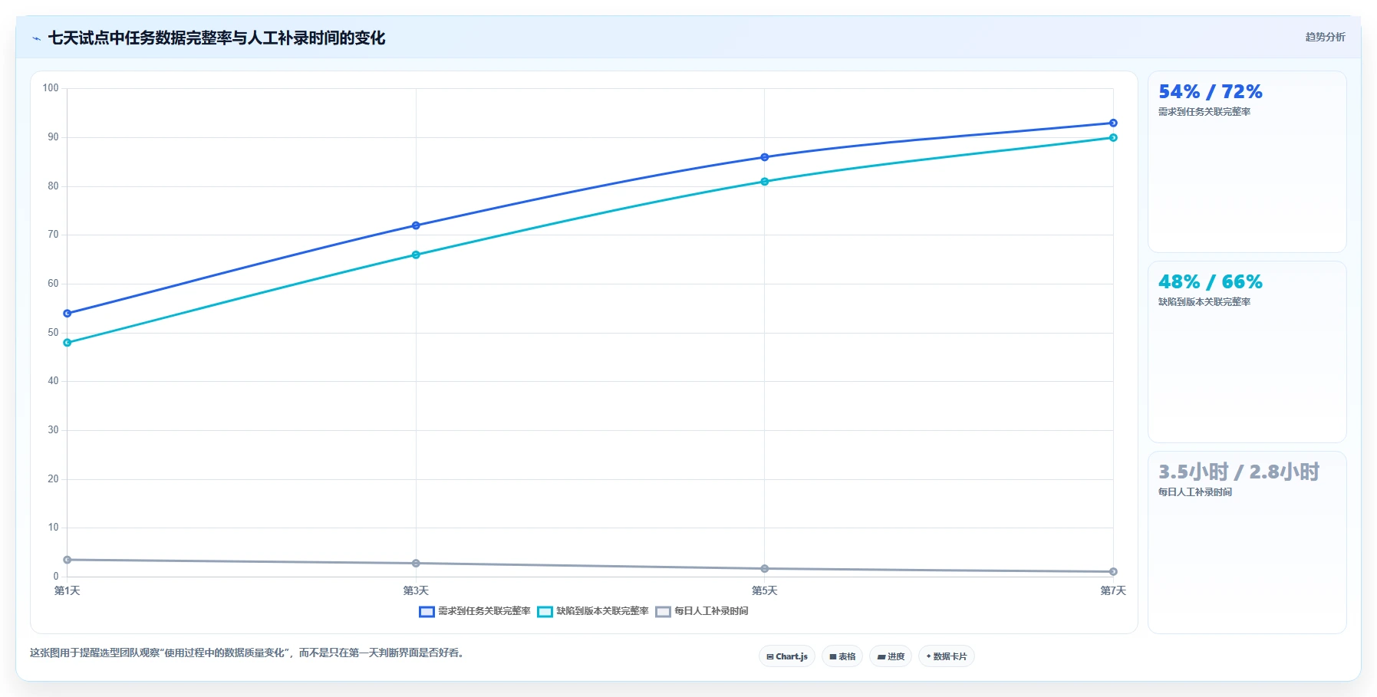The image size is (1377, 697).
Task: Click the 第3天 x-axis label
Action: 416,590
